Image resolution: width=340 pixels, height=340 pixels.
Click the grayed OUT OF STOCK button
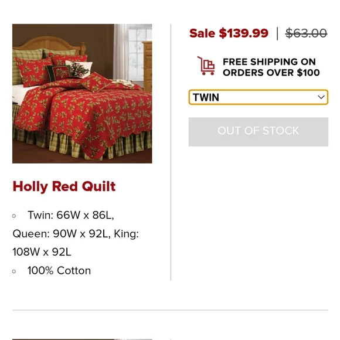tap(259, 132)
